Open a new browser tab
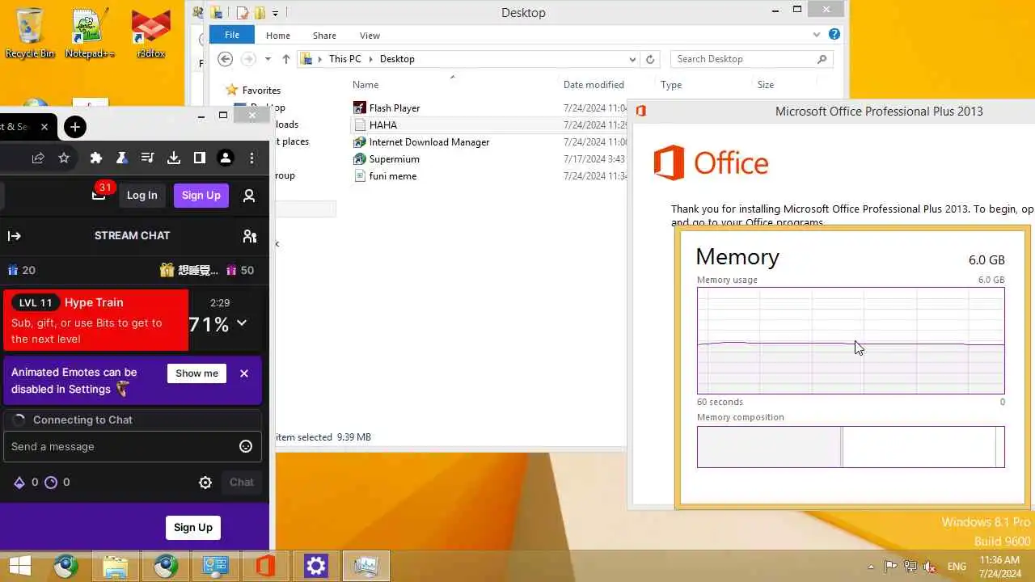The image size is (1035, 582). pos(74,127)
